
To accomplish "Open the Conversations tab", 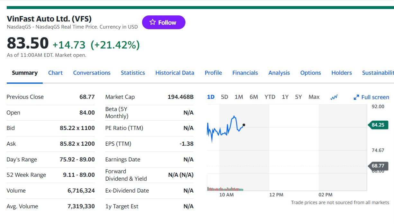I will point(92,73).
